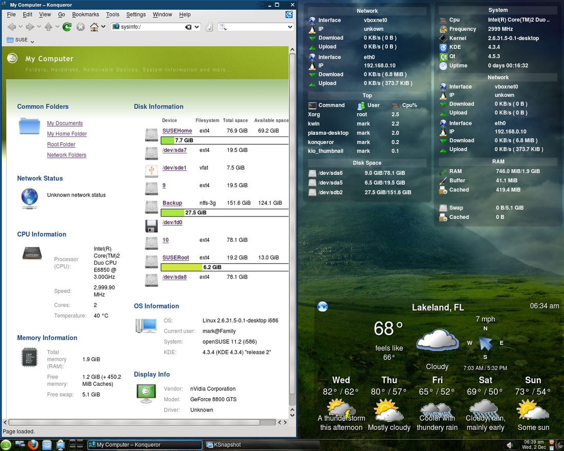Open the search provider selector icon
Screen dimensions: 564x451
[x=223, y=27]
